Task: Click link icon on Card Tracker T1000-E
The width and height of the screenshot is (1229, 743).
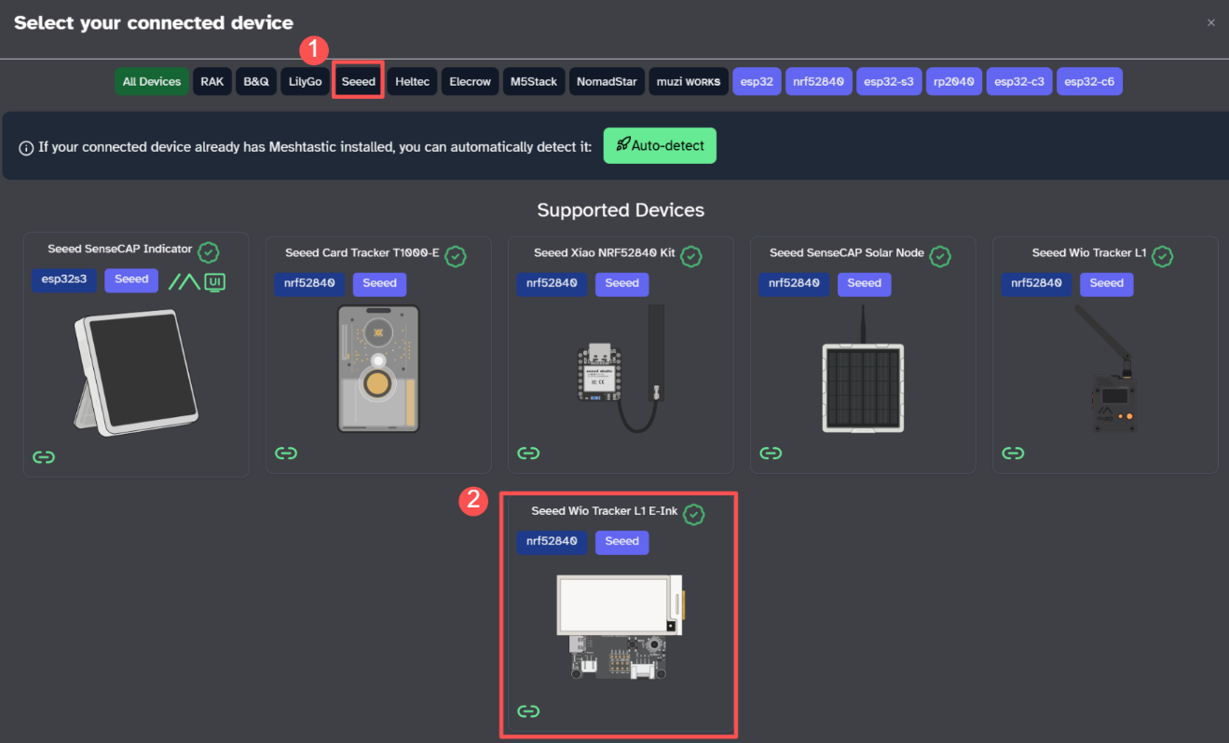Action: coord(286,453)
